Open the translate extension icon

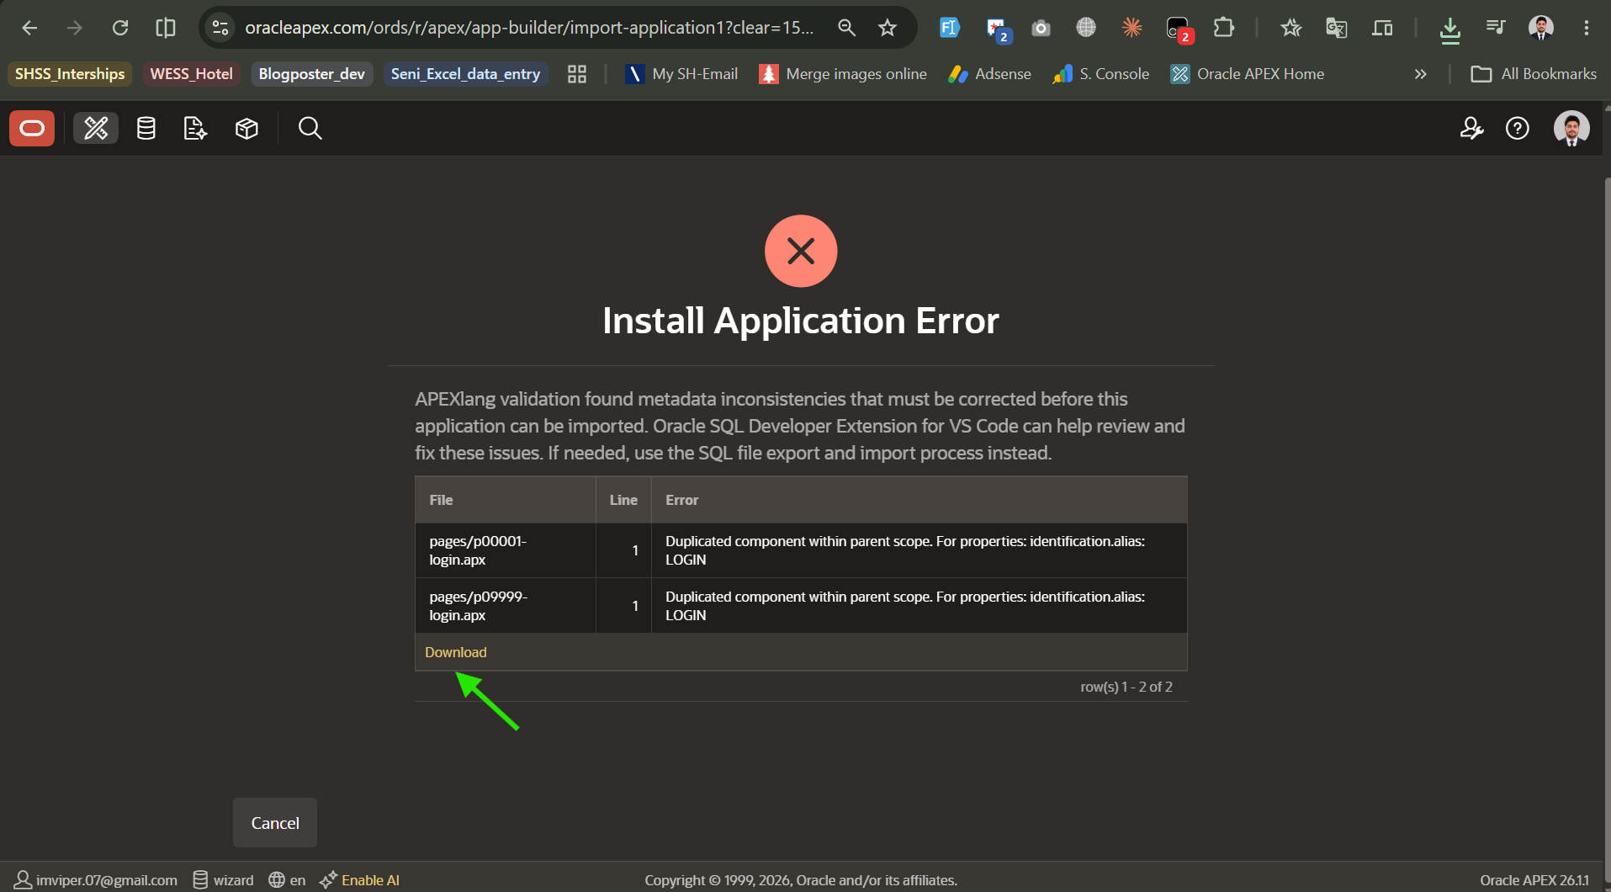(x=1337, y=28)
